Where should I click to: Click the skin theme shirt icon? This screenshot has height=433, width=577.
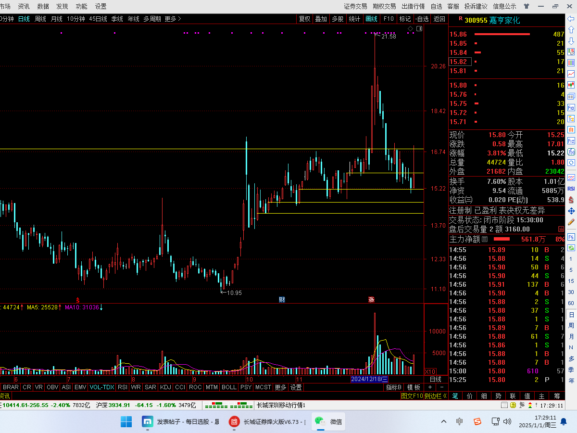tap(527, 6)
